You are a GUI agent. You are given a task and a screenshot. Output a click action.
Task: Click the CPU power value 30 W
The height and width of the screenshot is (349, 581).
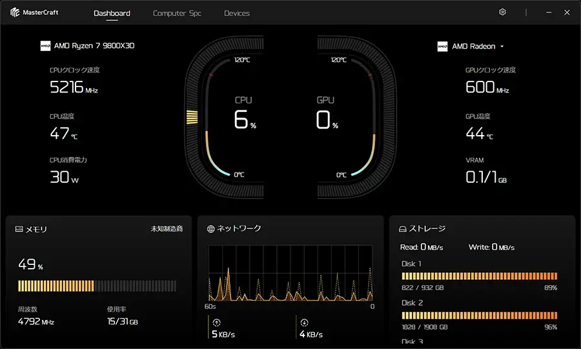coord(65,177)
